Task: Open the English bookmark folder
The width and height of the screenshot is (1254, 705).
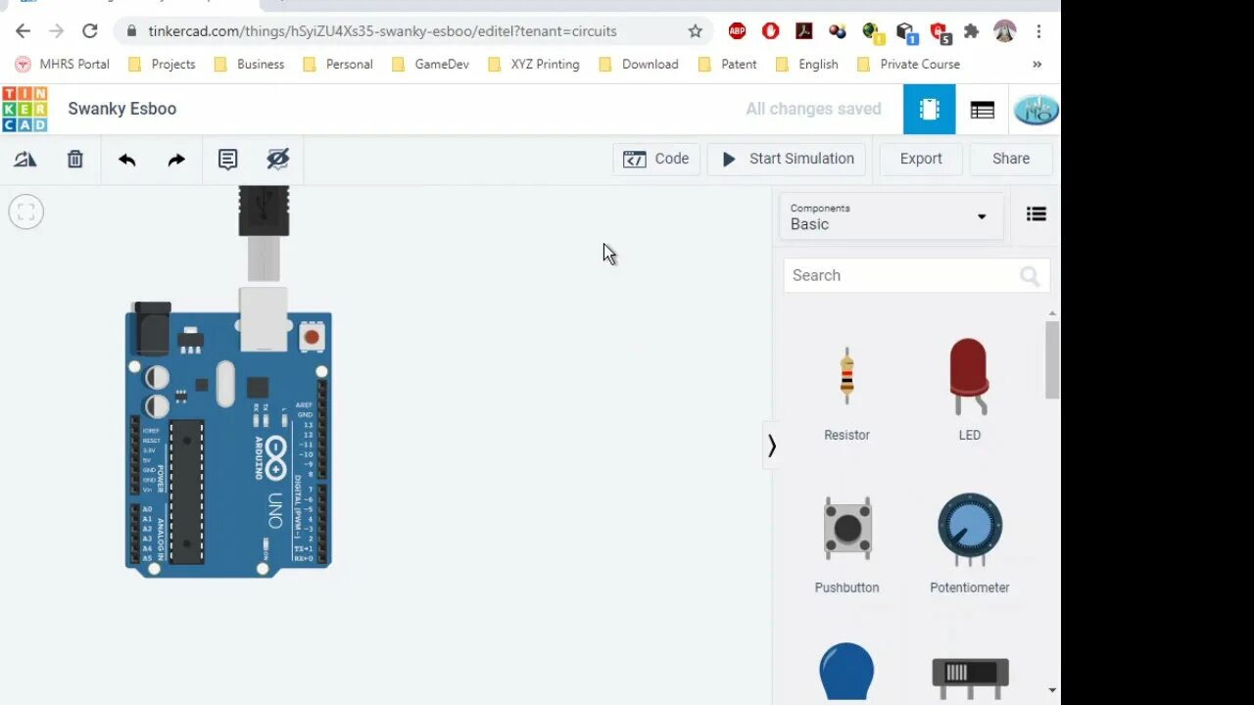Action: (x=806, y=64)
